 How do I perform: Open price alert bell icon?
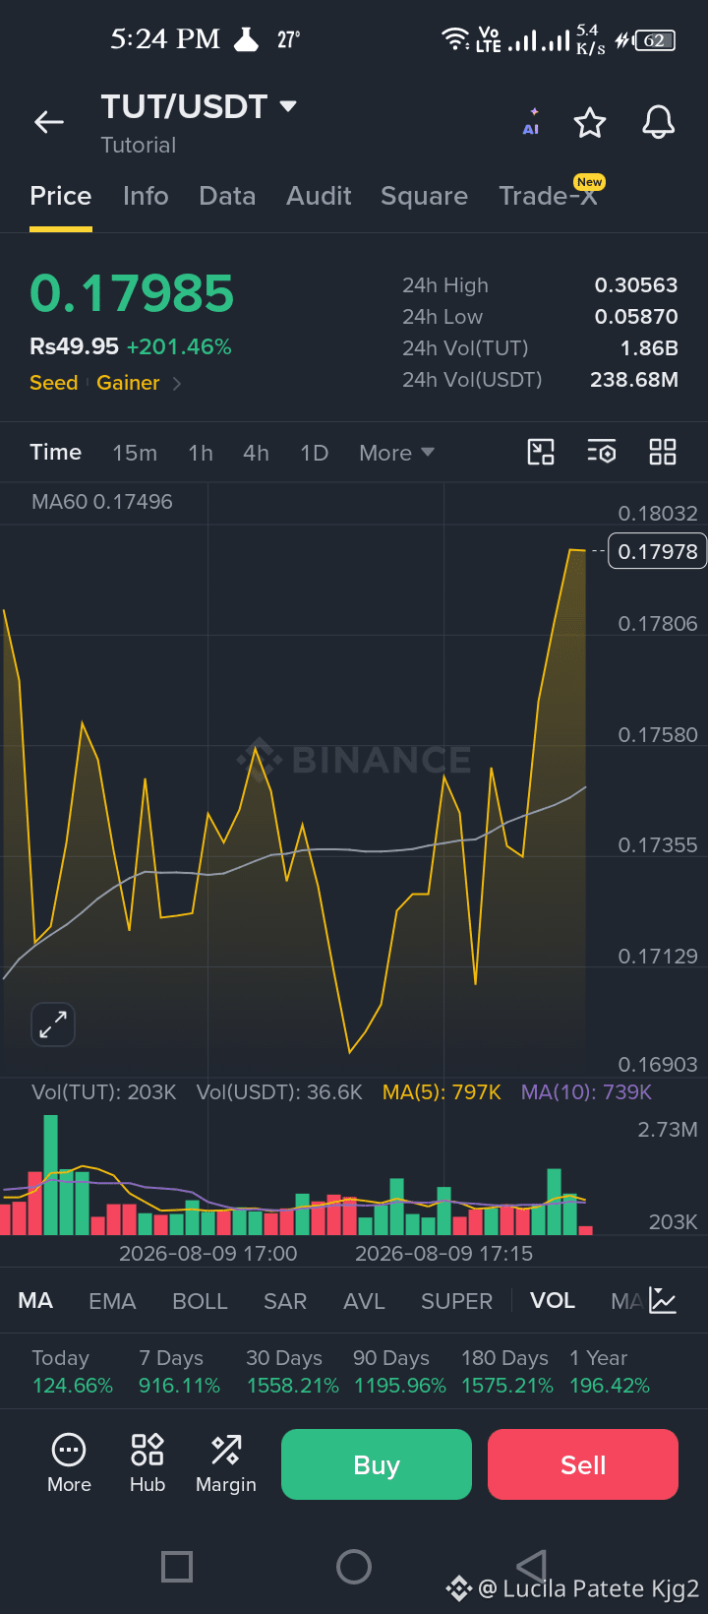pos(659,122)
